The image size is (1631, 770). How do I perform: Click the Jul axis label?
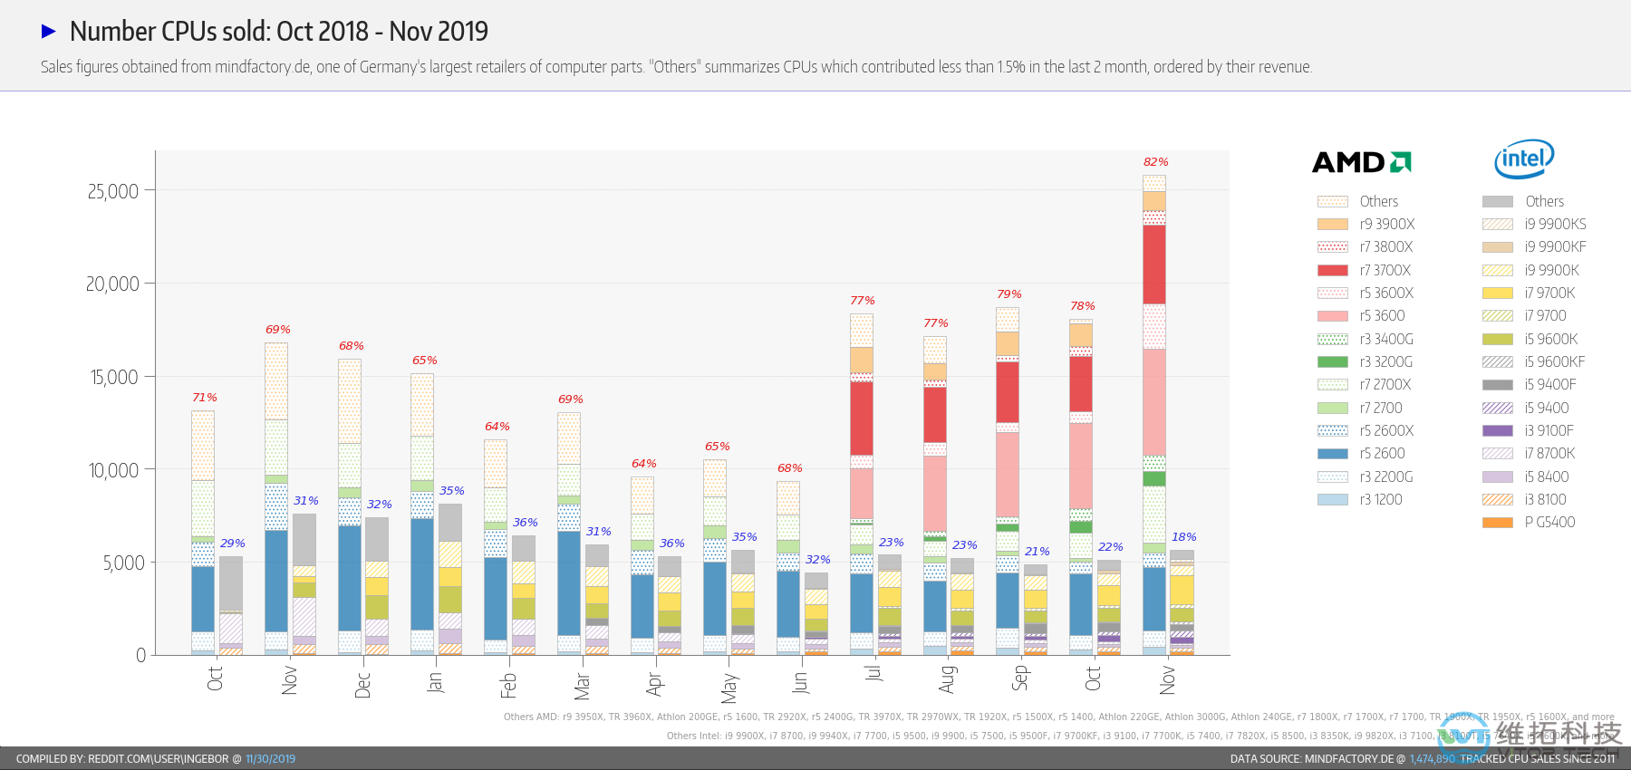click(x=873, y=673)
